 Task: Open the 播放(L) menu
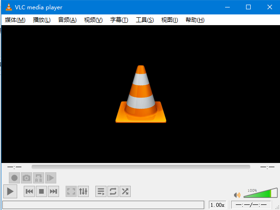(42, 20)
